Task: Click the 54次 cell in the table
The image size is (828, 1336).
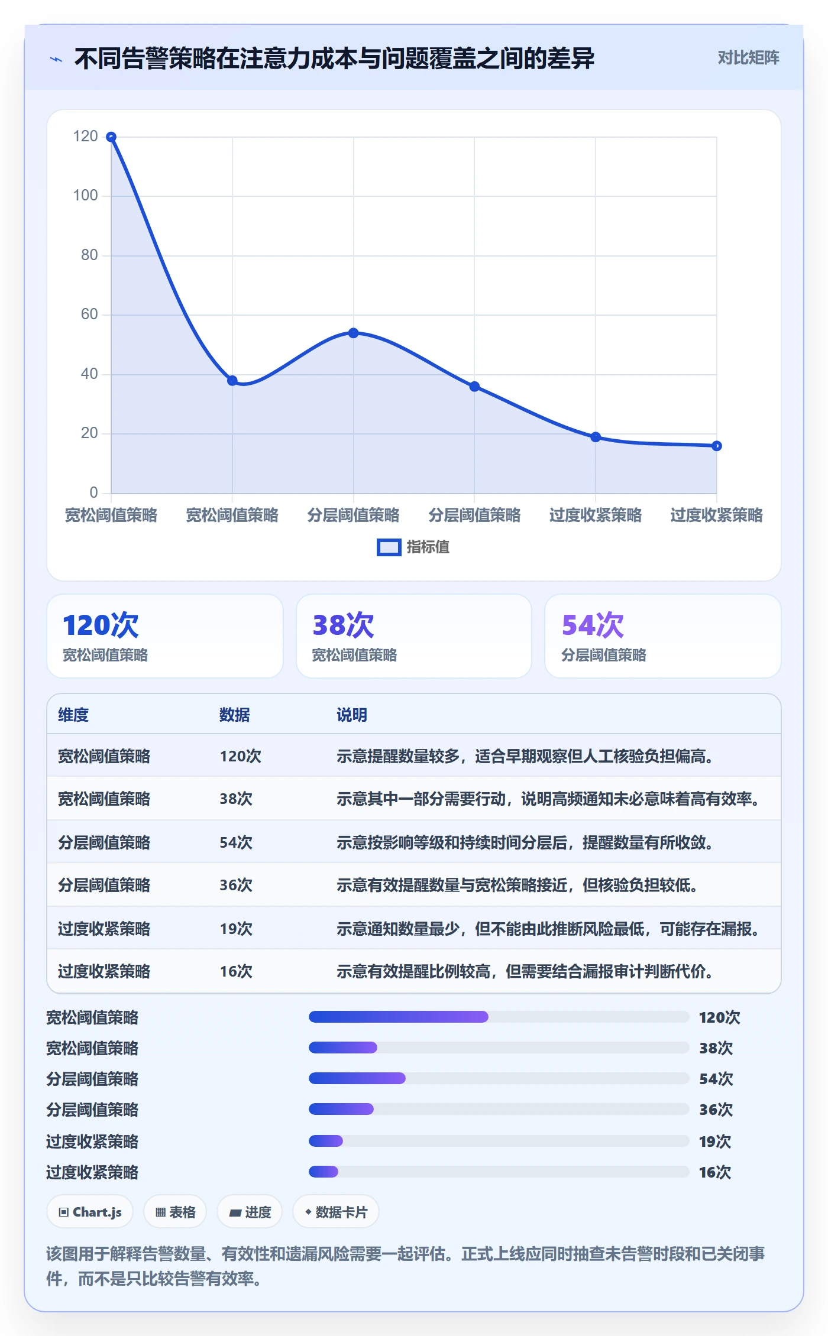Action: (236, 842)
